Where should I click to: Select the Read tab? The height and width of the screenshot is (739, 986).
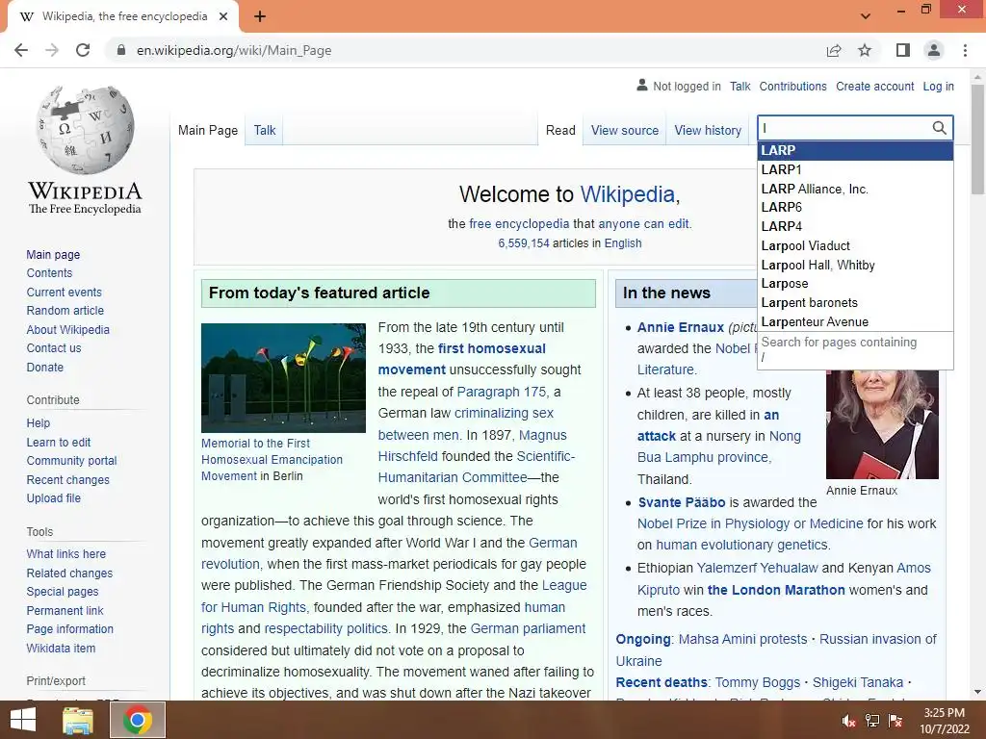point(560,130)
